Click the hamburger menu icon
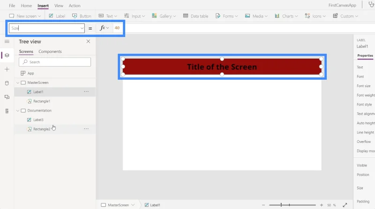This screenshot has width=375, height=209. coord(7,41)
